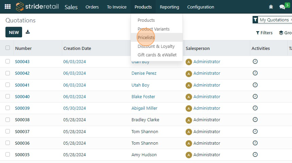This screenshot has width=292, height=163.
Task: Open the Filters dropdown
Action: click(264, 33)
